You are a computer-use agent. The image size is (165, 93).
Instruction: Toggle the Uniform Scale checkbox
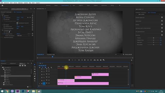tap(17, 23)
